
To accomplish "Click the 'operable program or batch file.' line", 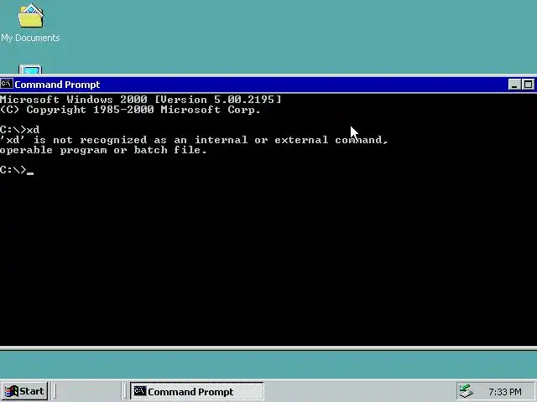I will [x=103, y=150].
